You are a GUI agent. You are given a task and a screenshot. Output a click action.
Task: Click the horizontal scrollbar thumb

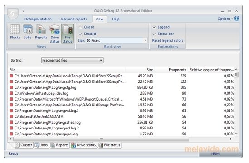click(101, 139)
